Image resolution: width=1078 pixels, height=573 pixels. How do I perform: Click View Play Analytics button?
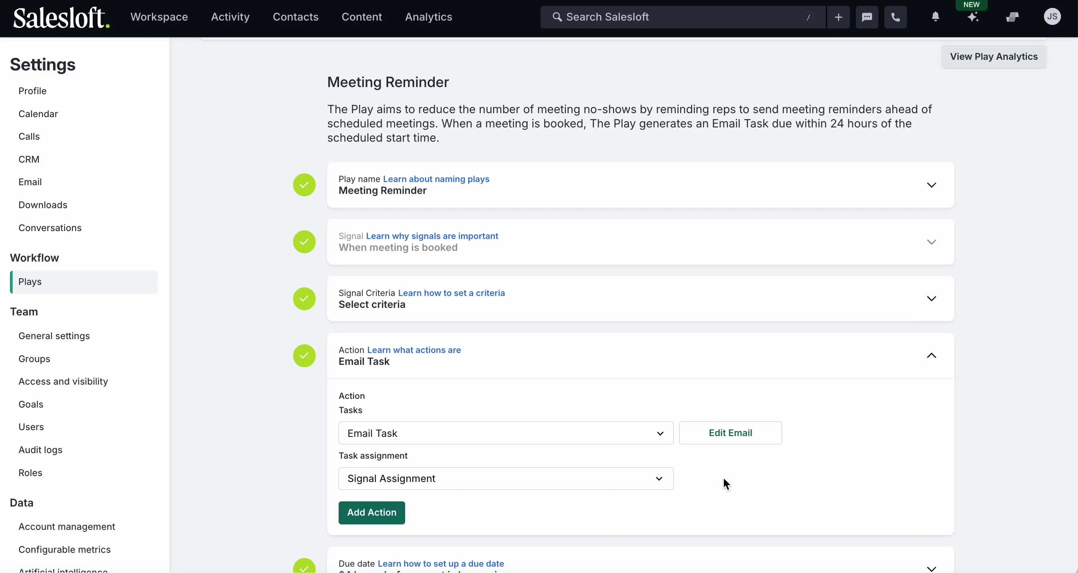pos(994,57)
